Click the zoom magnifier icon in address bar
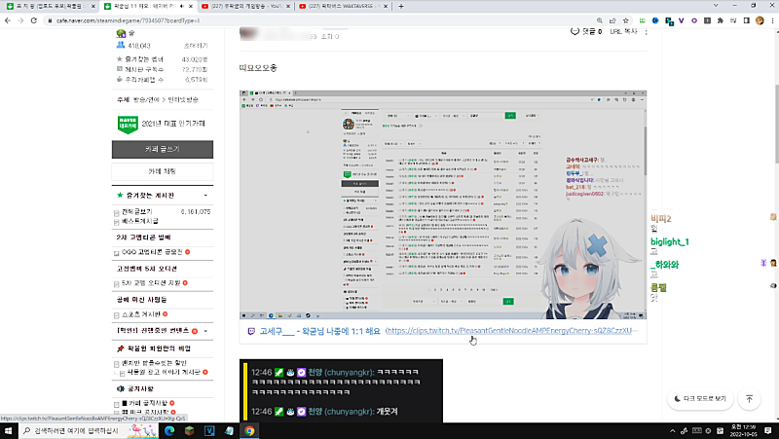This screenshot has width=779, height=439. (x=600, y=20)
